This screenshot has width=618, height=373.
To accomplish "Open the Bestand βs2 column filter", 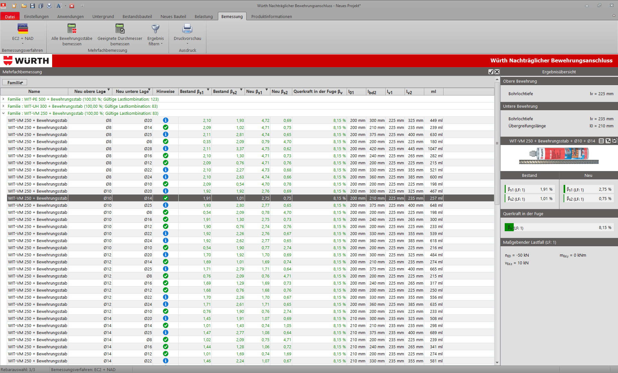I will pos(241,90).
